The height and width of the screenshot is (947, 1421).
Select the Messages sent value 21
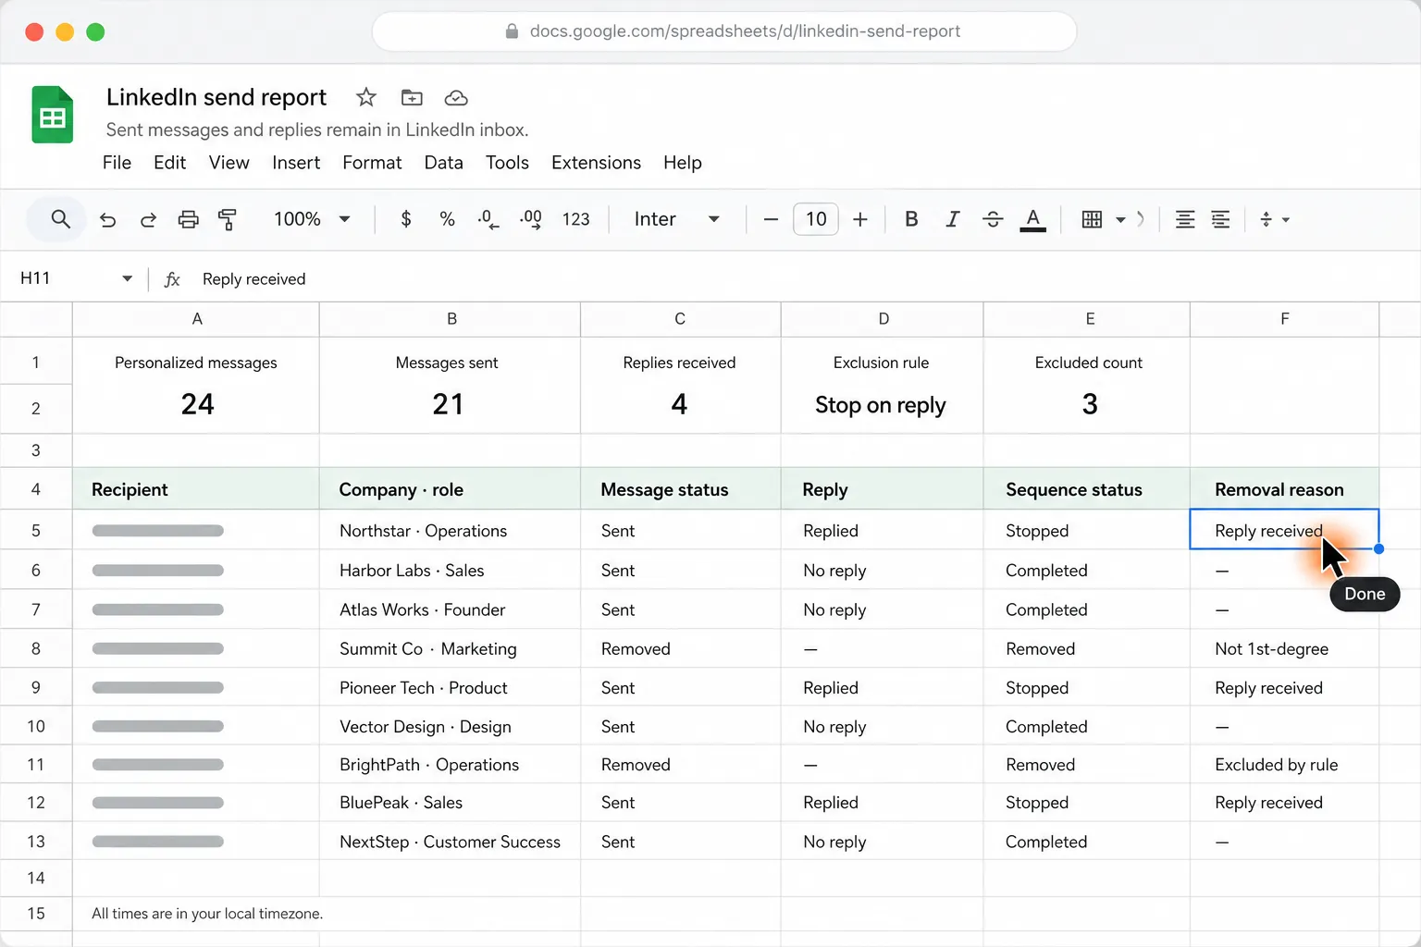click(x=450, y=404)
